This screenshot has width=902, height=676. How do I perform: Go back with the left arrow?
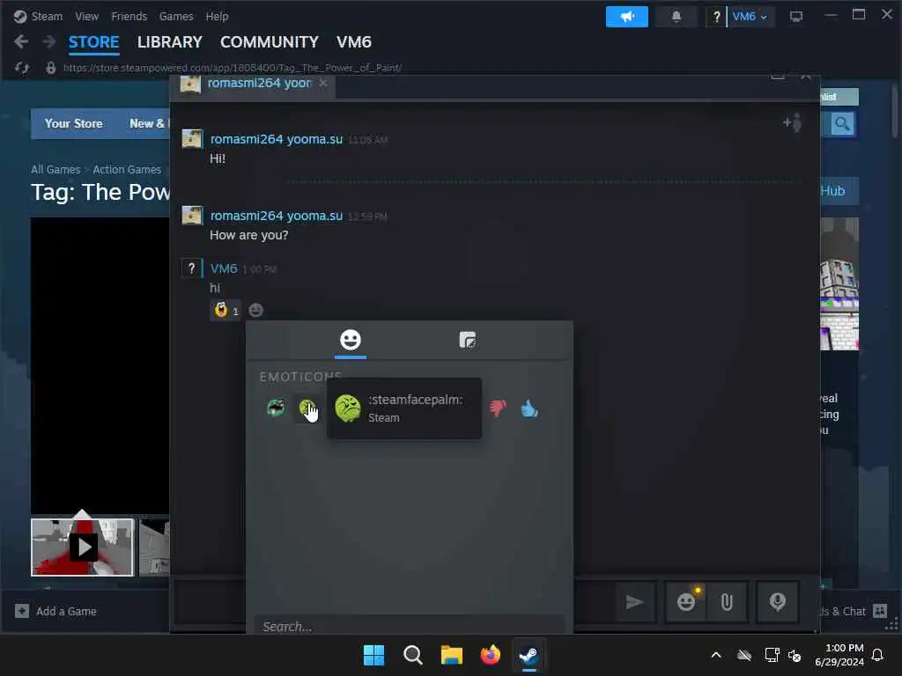coord(21,41)
